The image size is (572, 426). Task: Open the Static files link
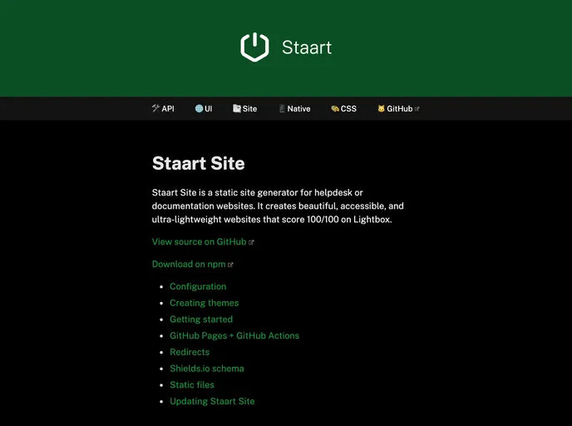coord(192,384)
